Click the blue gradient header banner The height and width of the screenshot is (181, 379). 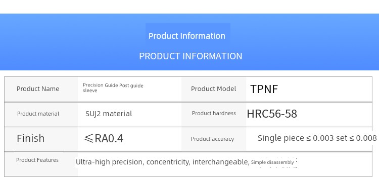tap(189, 42)
